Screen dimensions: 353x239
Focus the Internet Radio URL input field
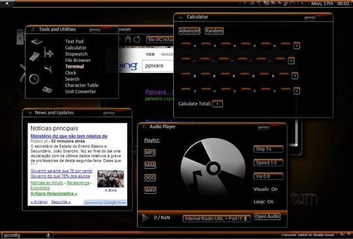tap(217, 219)
